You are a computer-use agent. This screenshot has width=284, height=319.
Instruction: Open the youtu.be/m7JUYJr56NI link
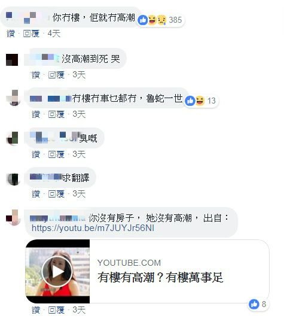93,228
